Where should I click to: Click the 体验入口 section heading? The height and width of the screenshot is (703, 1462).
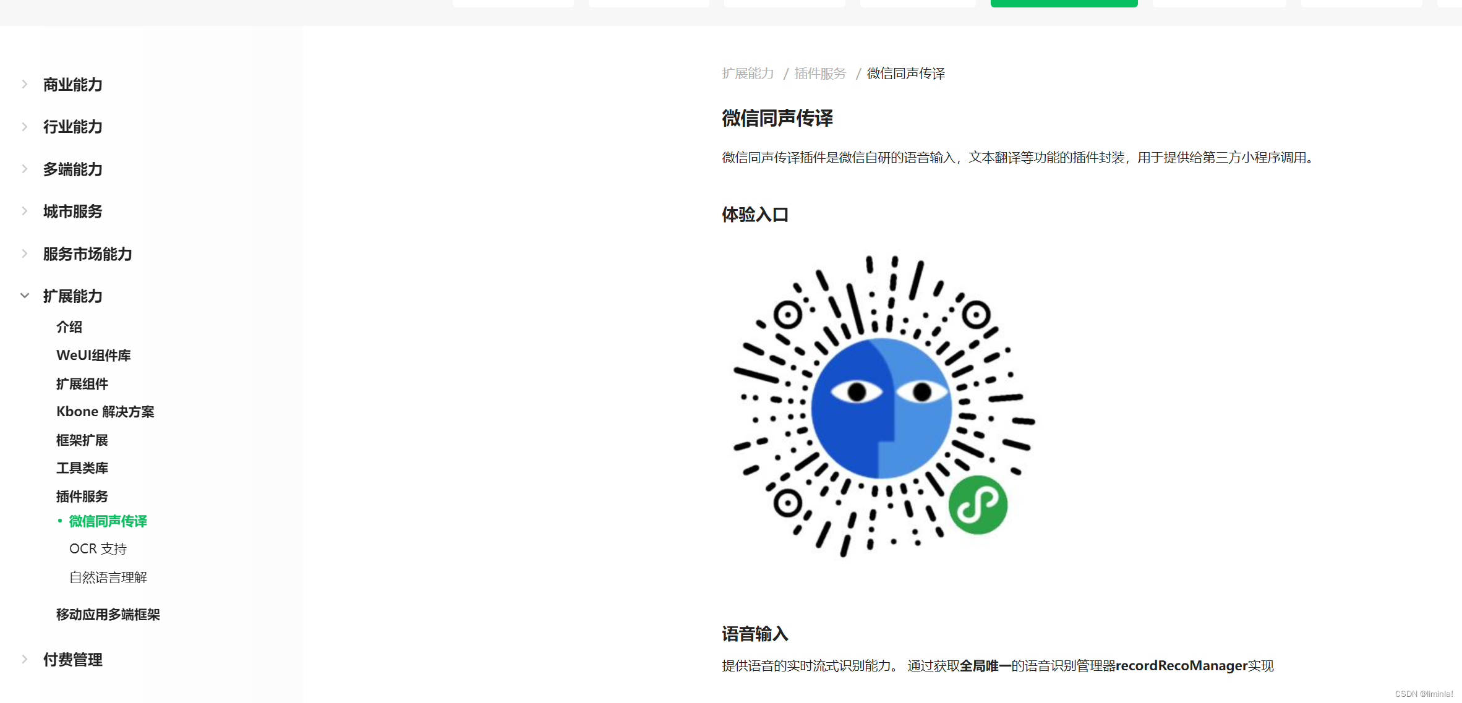tap(755, 215)
